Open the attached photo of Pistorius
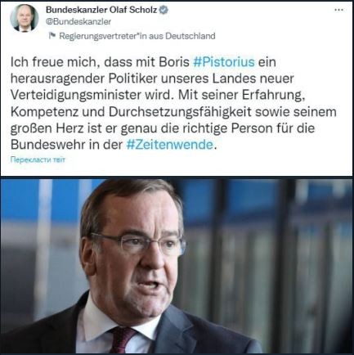This screenshot has height=355, width=354. coord(177,266)
